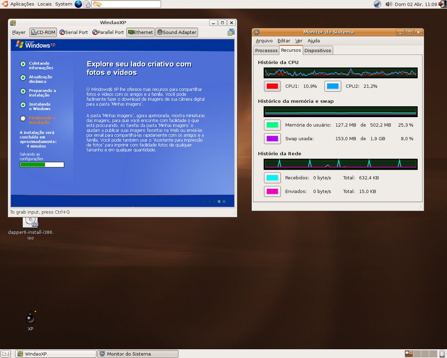
Task: Select the dapper6-install-i386.iso desktop file
Action: coord(31,228)
